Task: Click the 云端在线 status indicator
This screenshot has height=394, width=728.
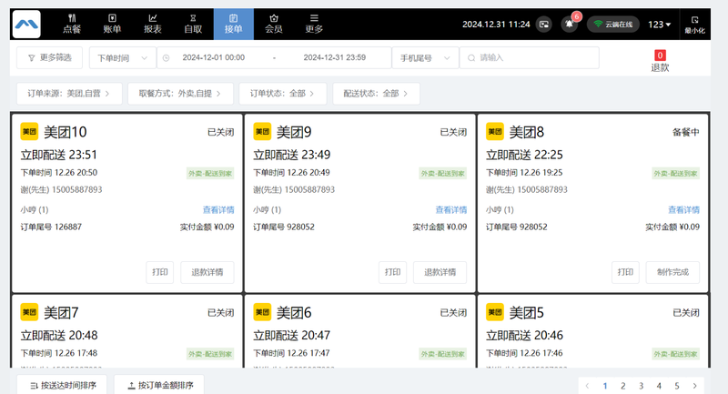Action: [613, 25]
